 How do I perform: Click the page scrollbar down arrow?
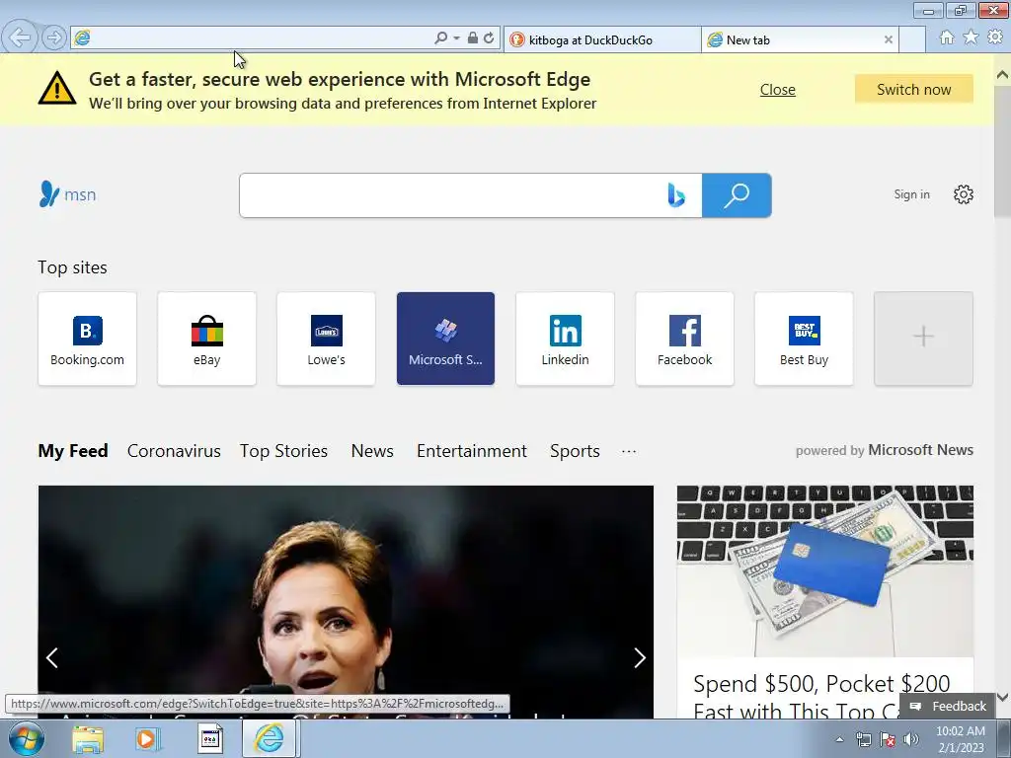(x=1002, y=697)
